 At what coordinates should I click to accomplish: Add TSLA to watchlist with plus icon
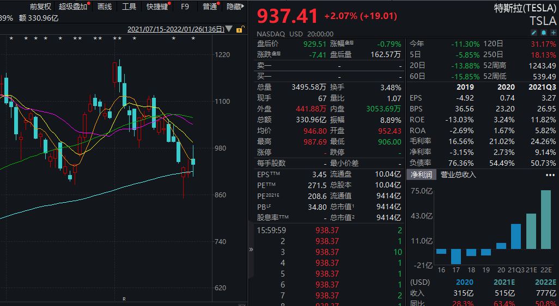click(x=552, y=33)
